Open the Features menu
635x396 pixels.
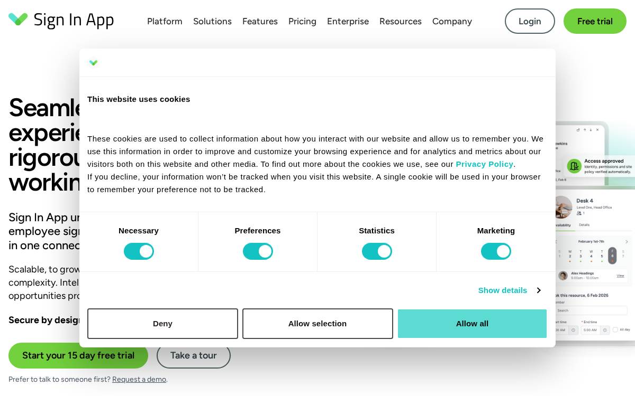point(260,21)
